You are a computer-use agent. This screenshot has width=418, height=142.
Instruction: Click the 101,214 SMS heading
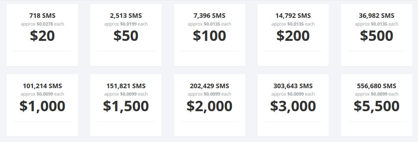click(42, 86)
